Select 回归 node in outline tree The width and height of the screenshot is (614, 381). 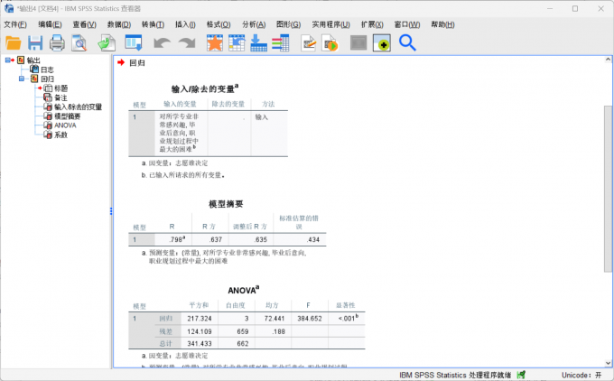coord(47,79)
